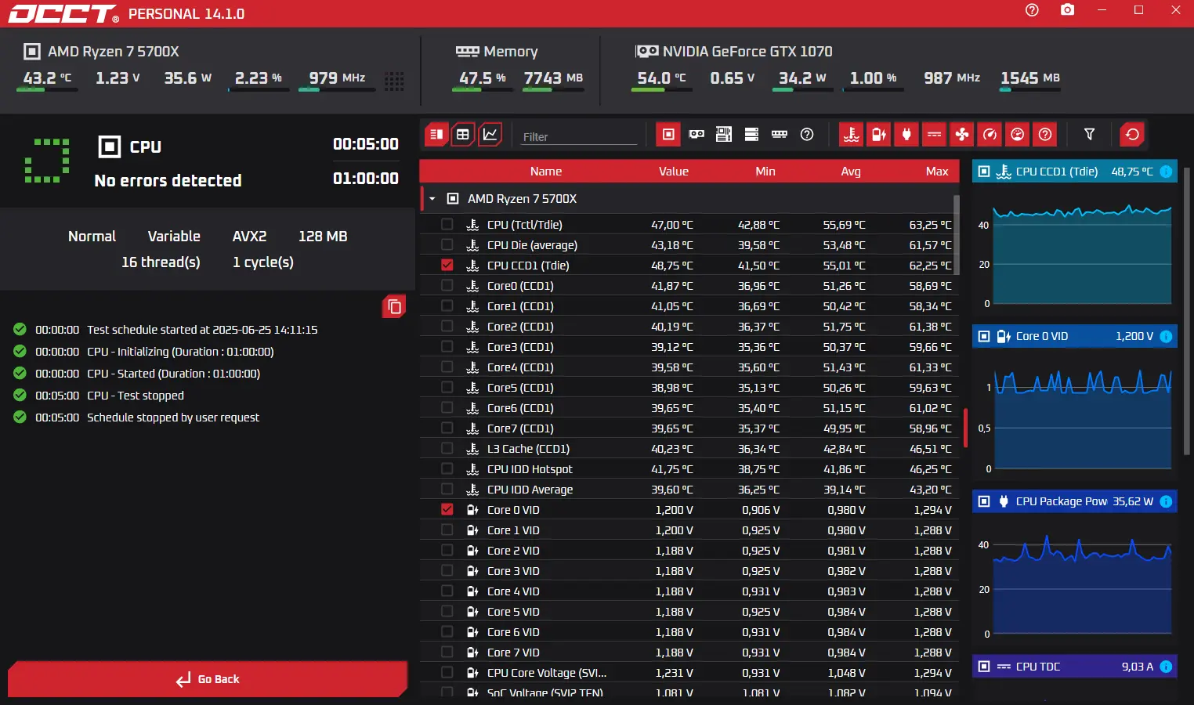Check the Core 3 VID checkbox
This screenshot has height=705, width=1194.
447,570
